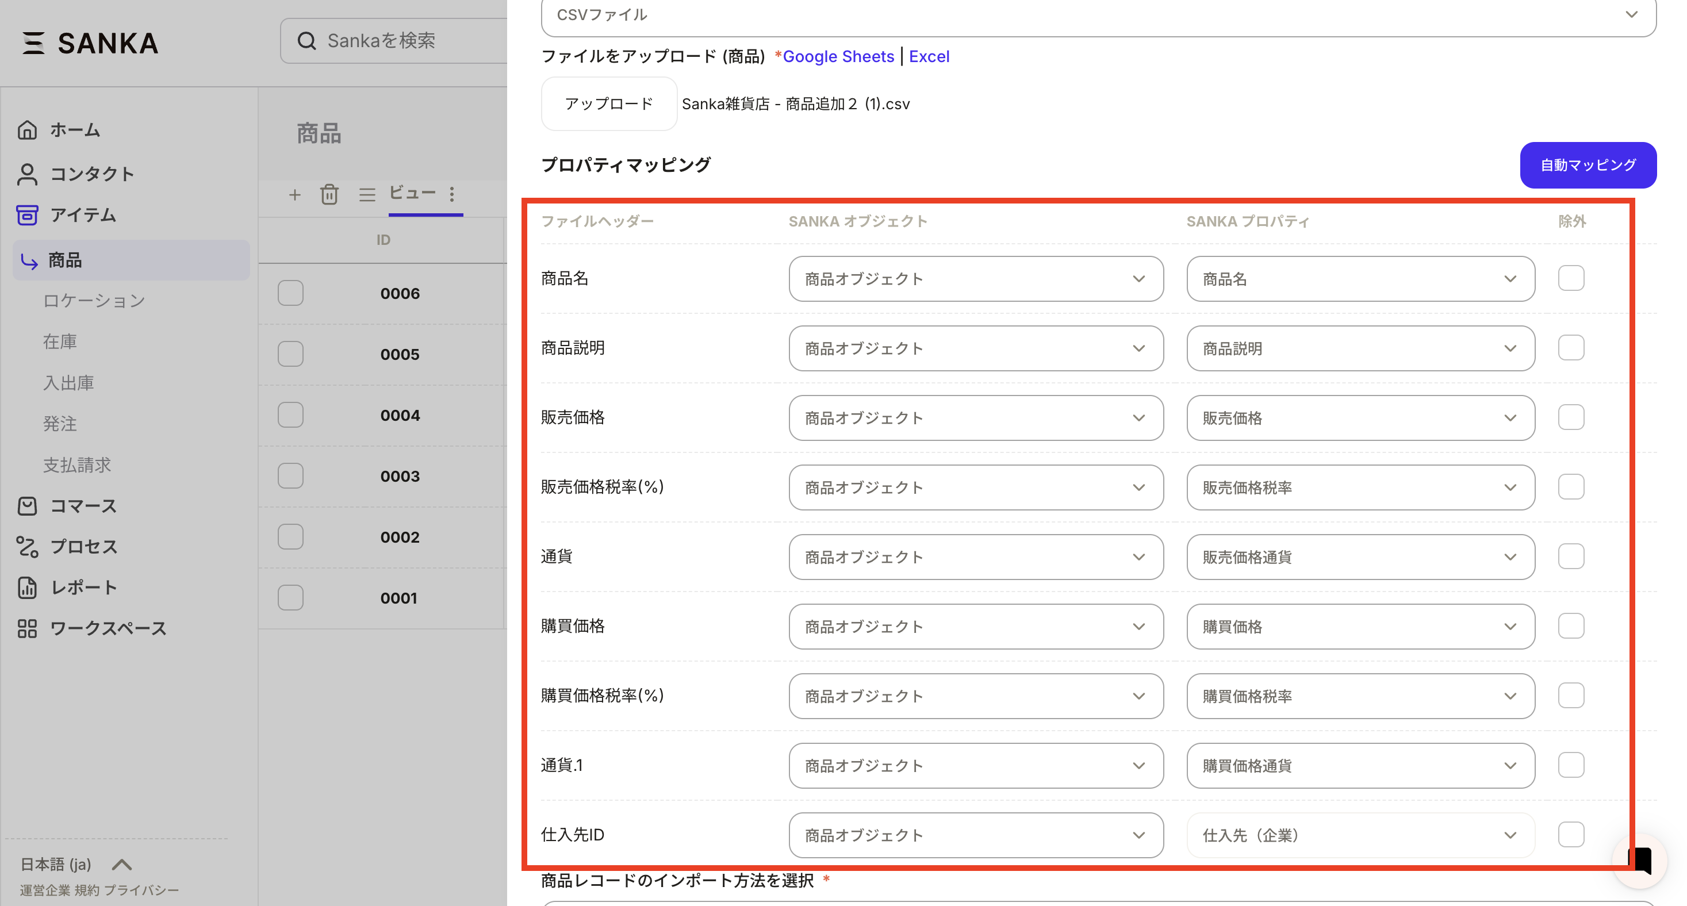Viewport: 1687px width, 906px height.
Task: Click the trash delete icon in products toolbar
Action: point(329,194)
